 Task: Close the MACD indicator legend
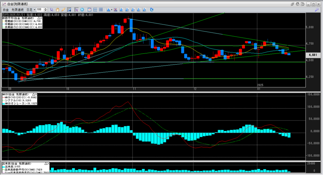36,94
